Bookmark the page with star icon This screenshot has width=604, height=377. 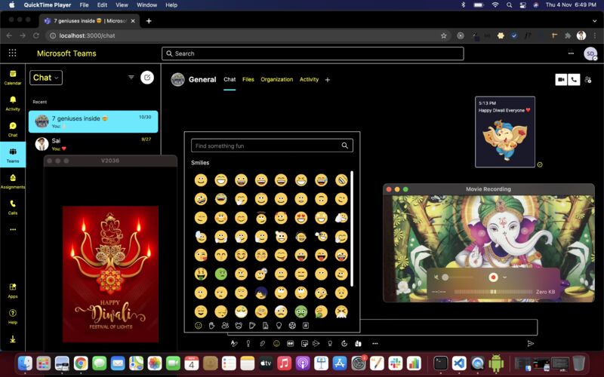point(444,35)
